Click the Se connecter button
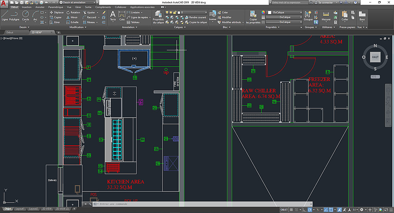394x213 pixels. point(325,2)
